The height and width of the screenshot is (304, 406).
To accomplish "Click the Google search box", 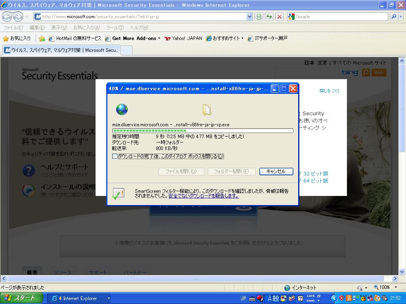I will tap(337, 17).
